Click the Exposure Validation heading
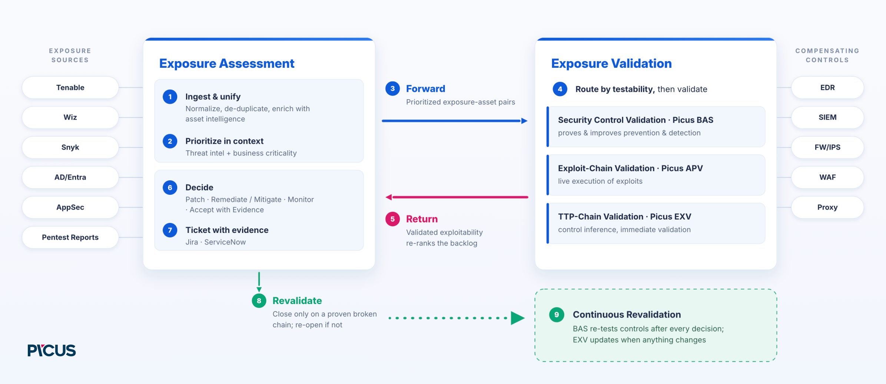Viewport: 886px width, 384px height. (611, 64)
